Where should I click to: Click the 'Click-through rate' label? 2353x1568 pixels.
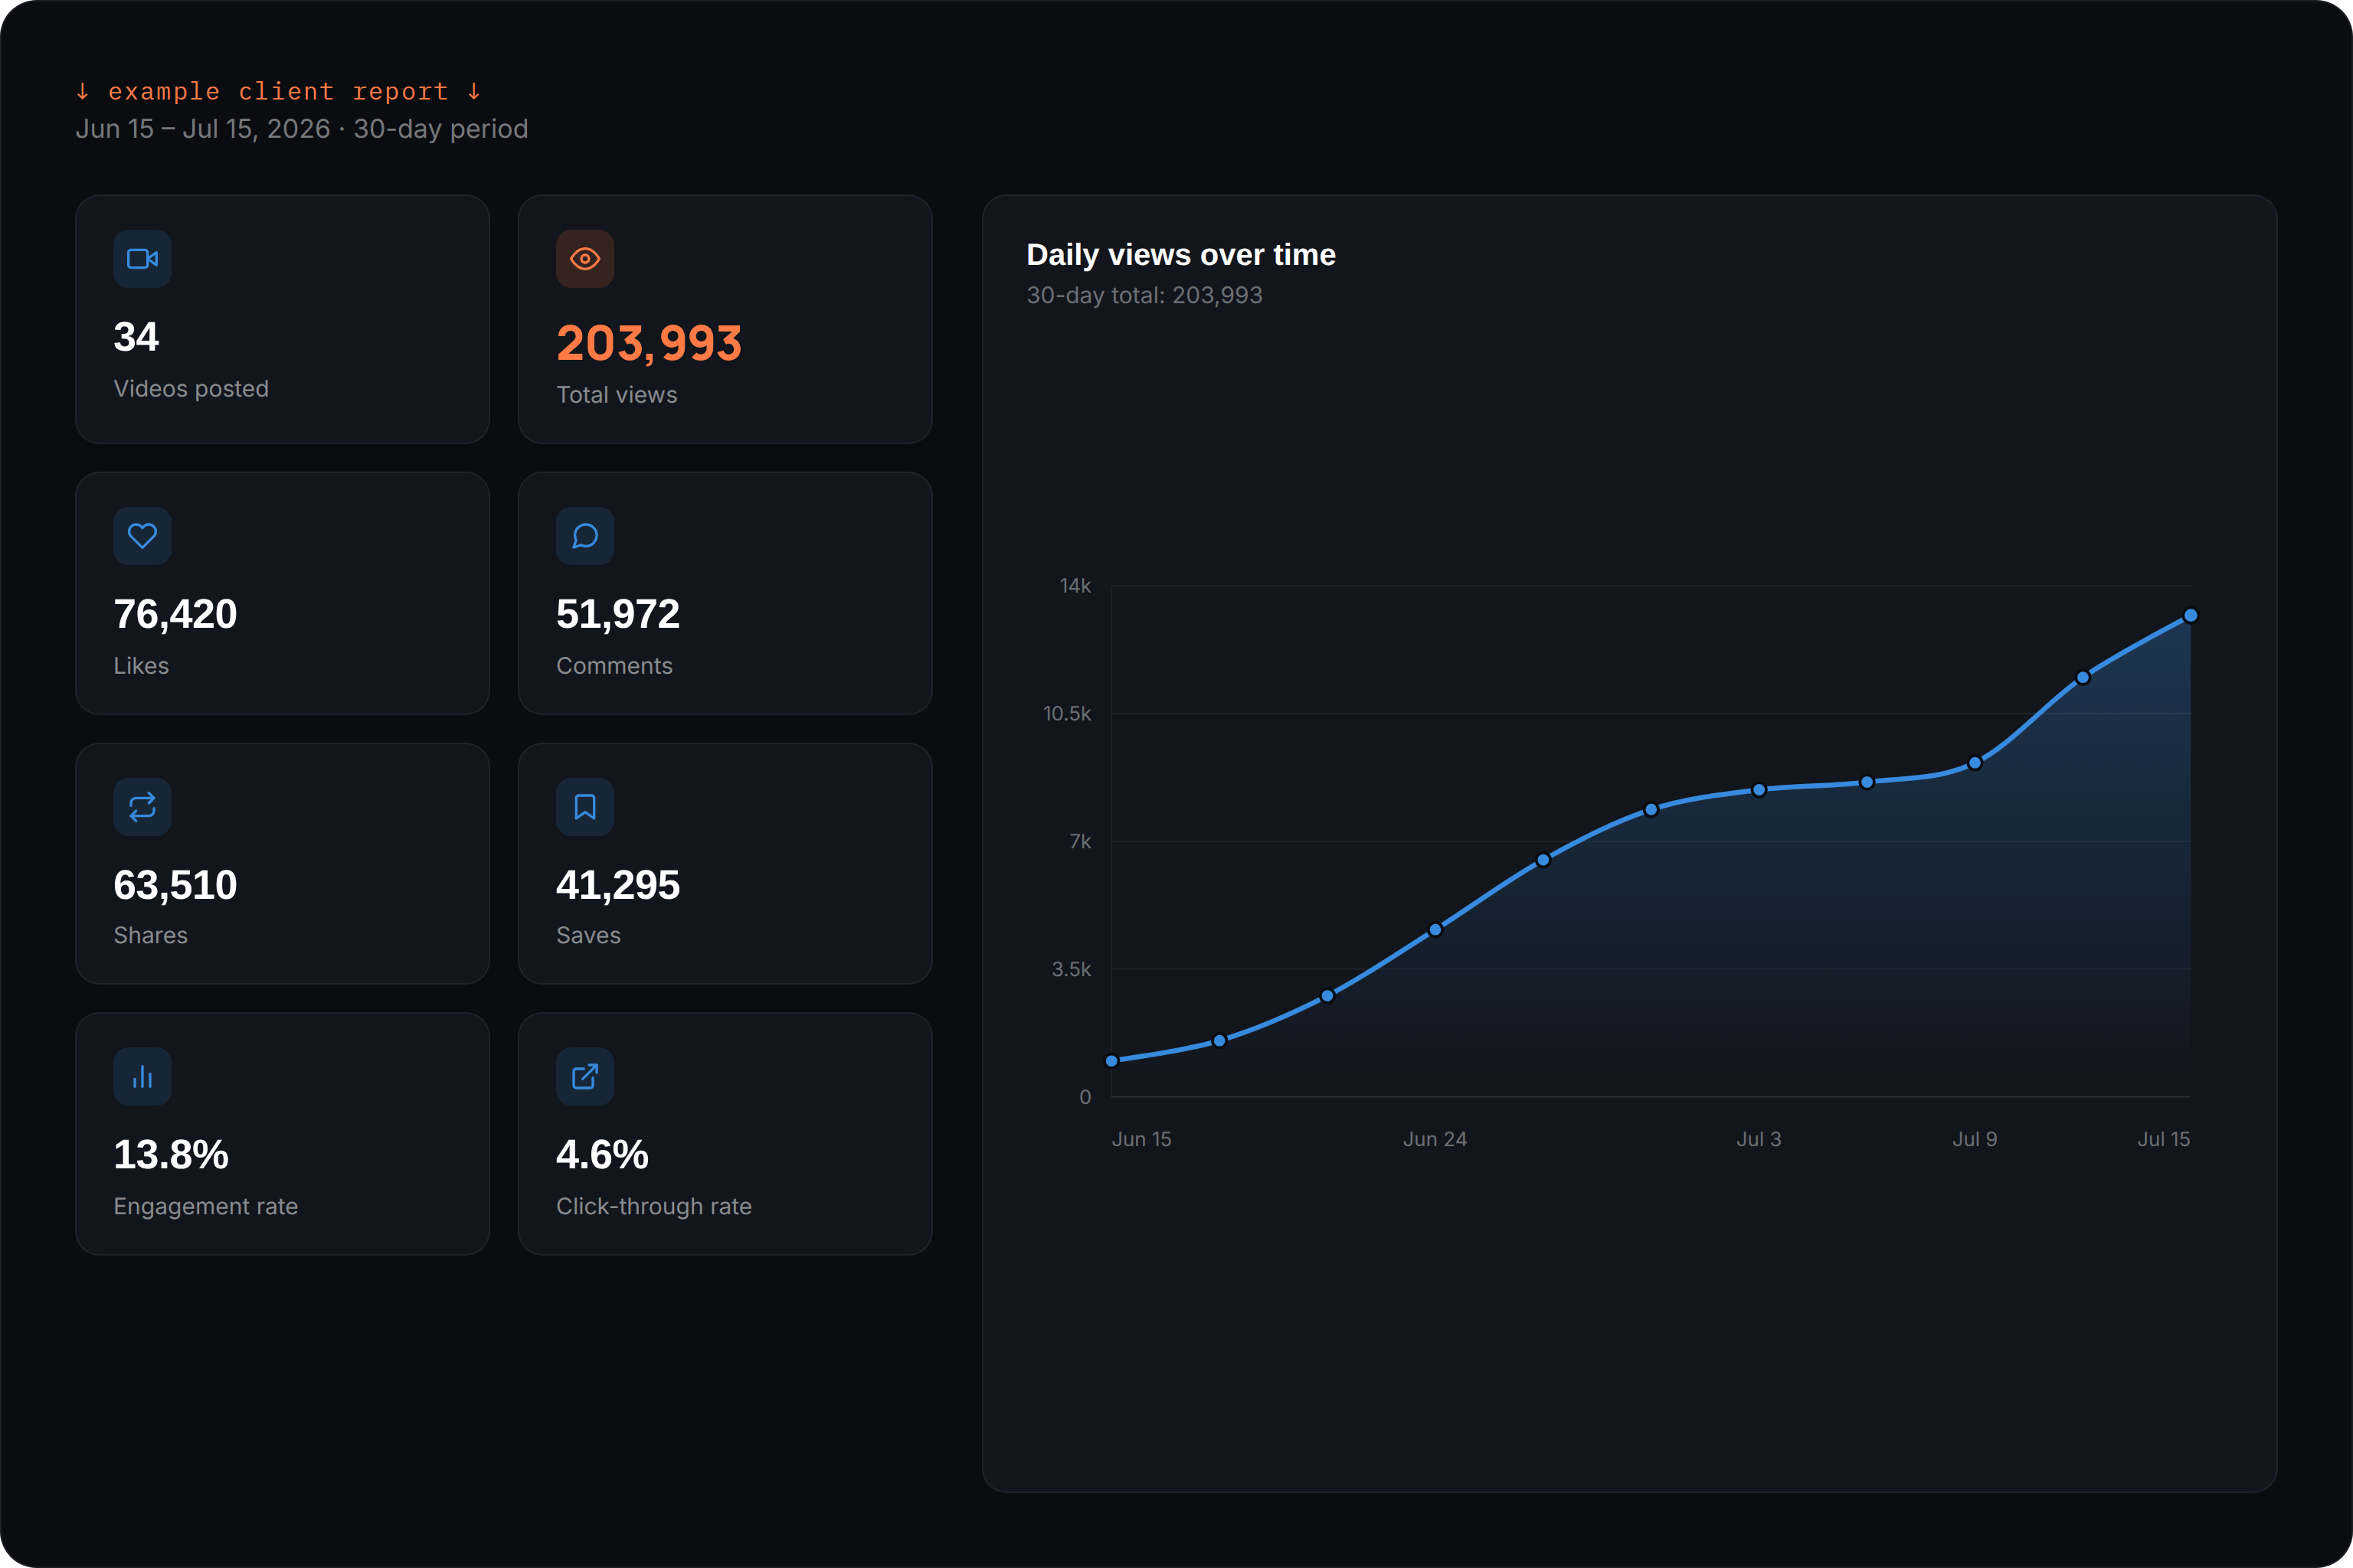coord(653,1207)
